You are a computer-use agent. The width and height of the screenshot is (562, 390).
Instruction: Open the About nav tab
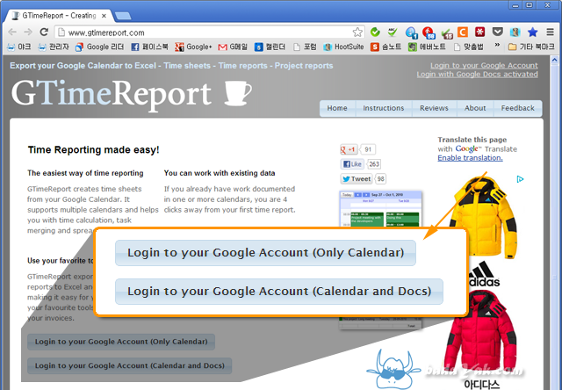click(x=475, y=108)
